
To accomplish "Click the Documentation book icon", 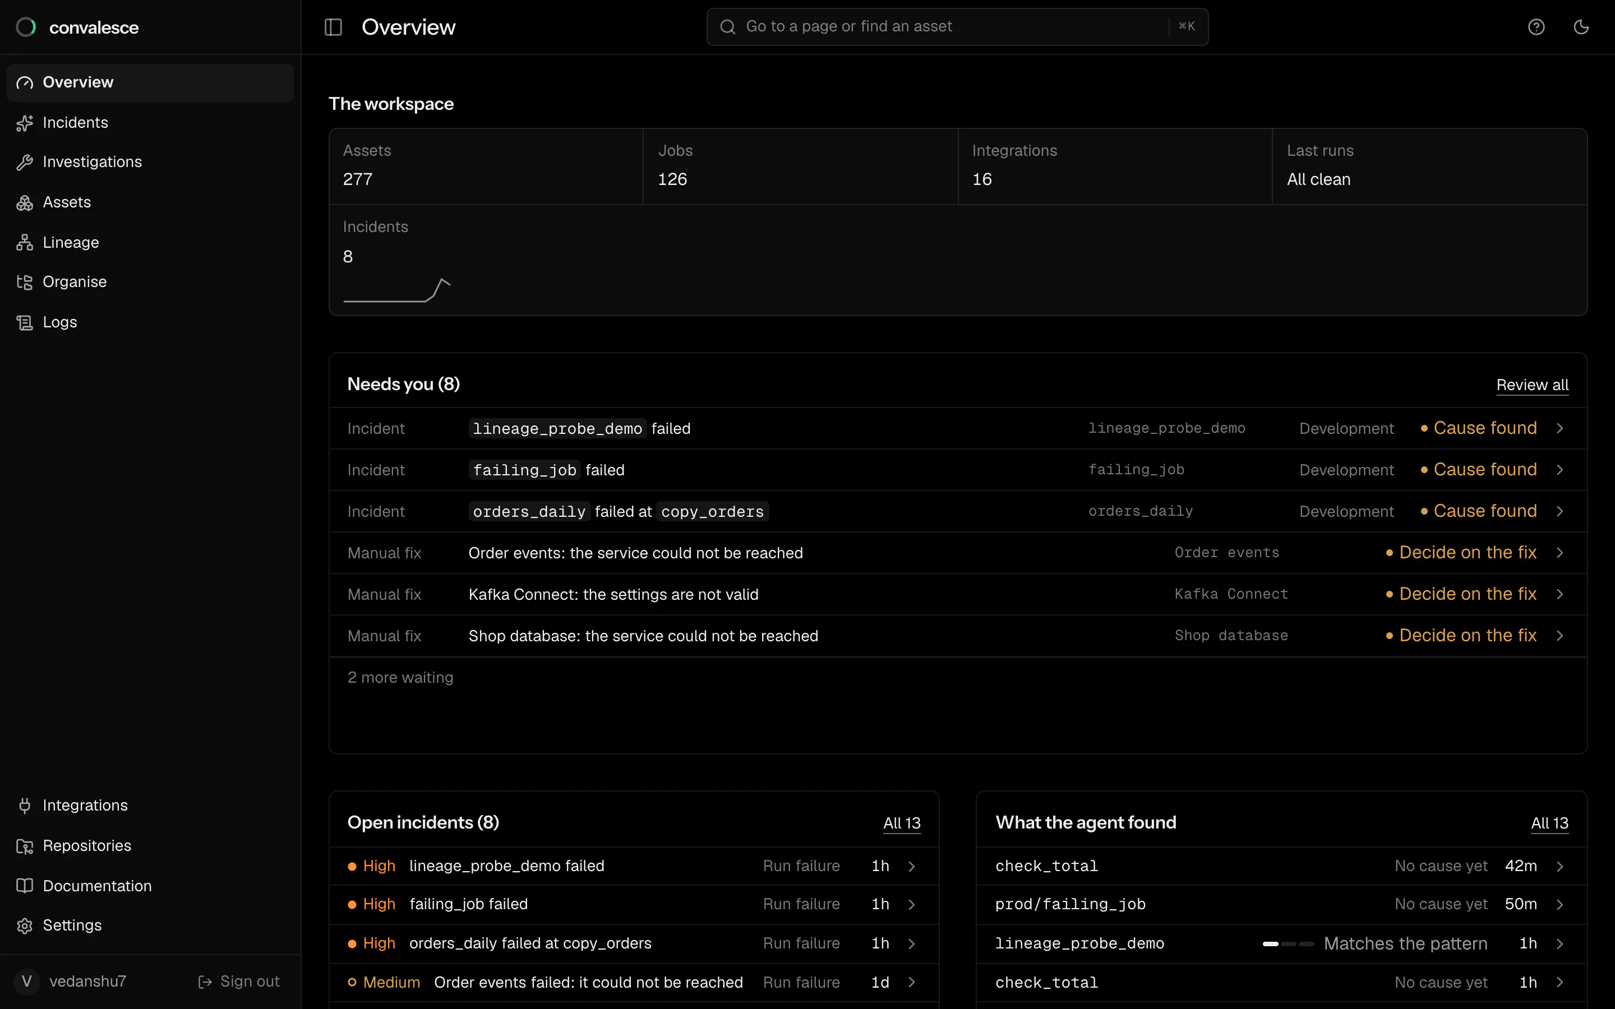I will tap(25, 886).
